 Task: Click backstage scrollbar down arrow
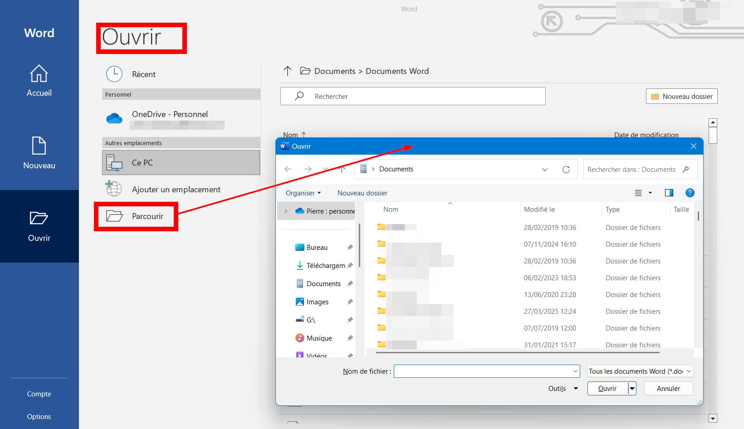(713, 419)
